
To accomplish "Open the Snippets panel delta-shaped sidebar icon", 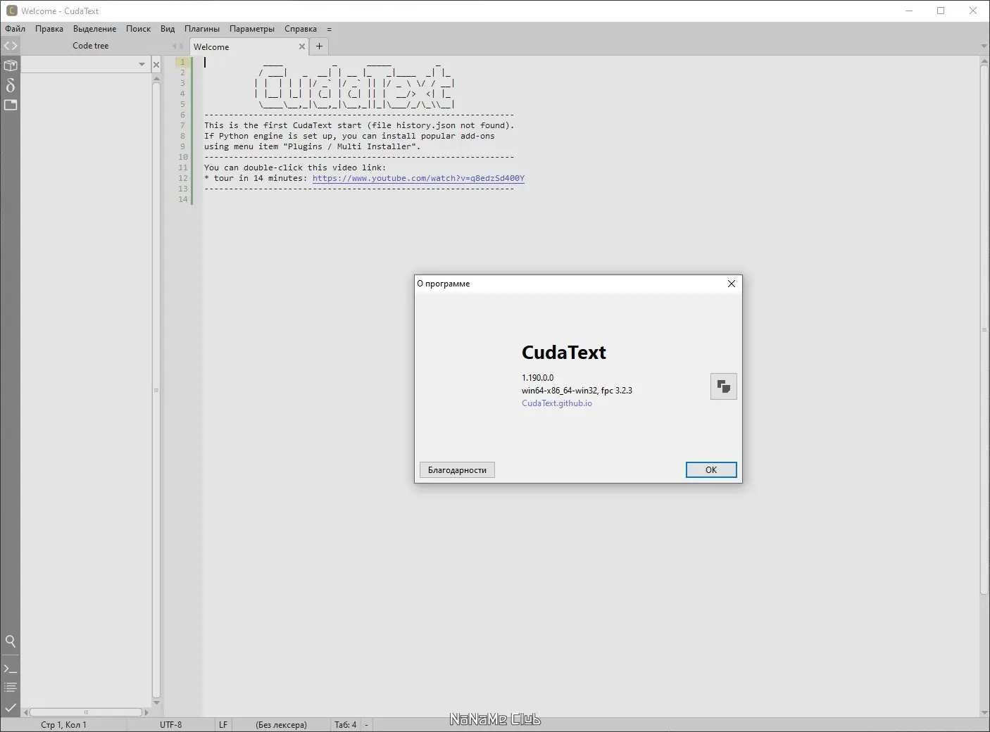I will coord(11,85).
